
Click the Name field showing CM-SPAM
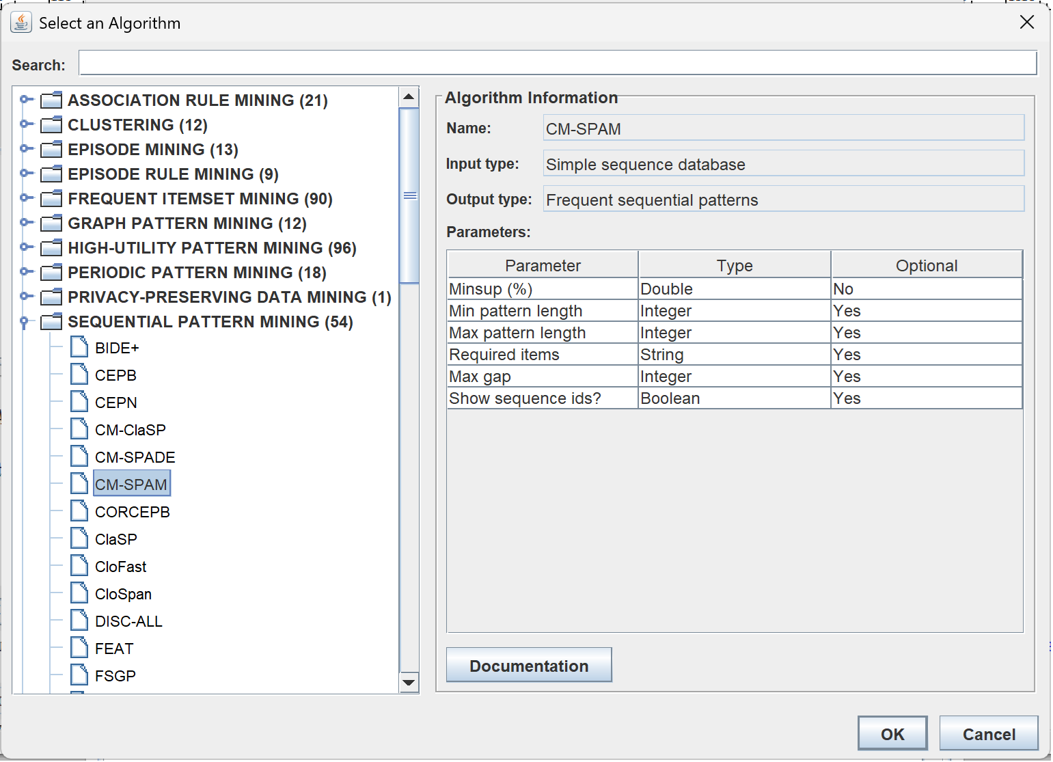(784, 128)
